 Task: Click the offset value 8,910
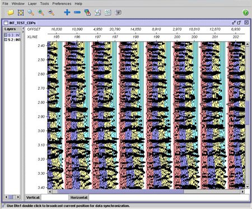(x=156, y=29)
